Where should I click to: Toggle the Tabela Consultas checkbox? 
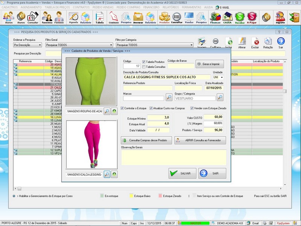[x=144, y=67]
